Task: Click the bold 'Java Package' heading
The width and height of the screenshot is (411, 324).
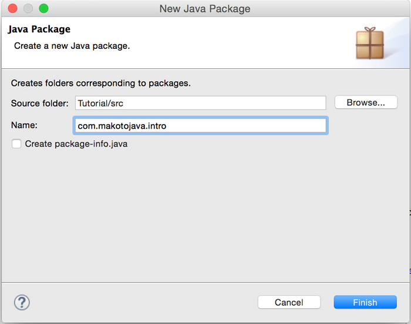Action: pos(39,29)
